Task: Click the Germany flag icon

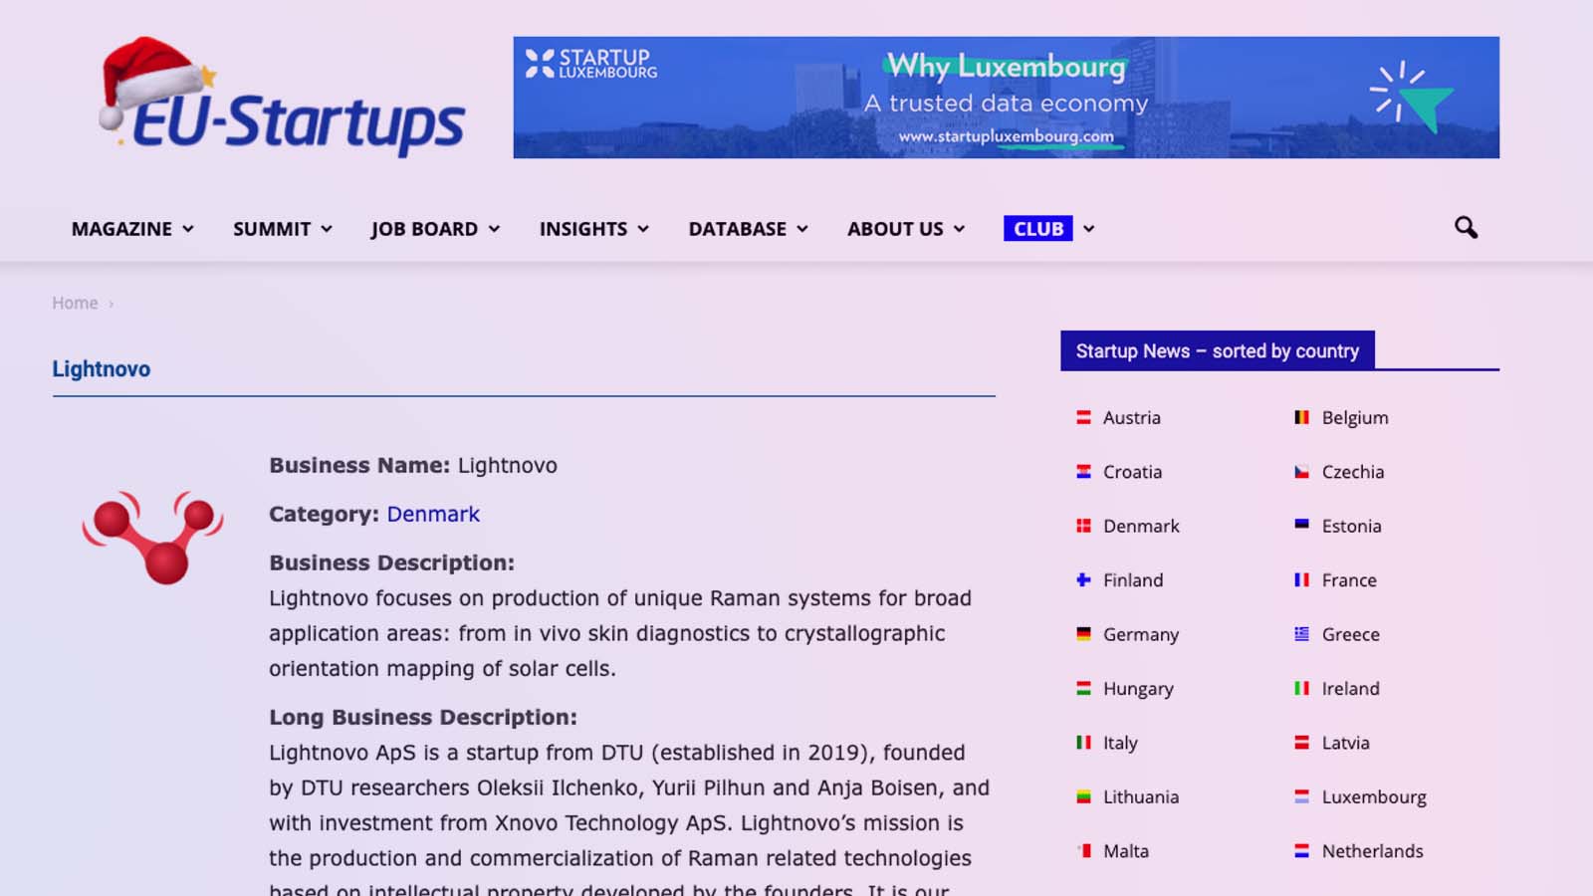Action: 1083,634
